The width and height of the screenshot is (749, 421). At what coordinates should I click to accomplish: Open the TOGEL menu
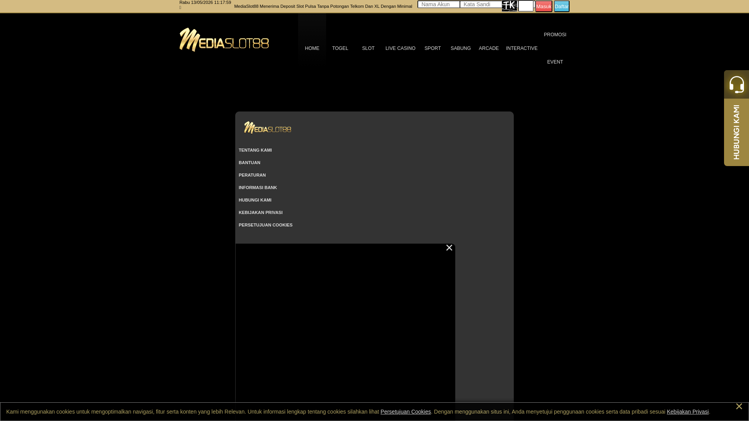point(340,48)
